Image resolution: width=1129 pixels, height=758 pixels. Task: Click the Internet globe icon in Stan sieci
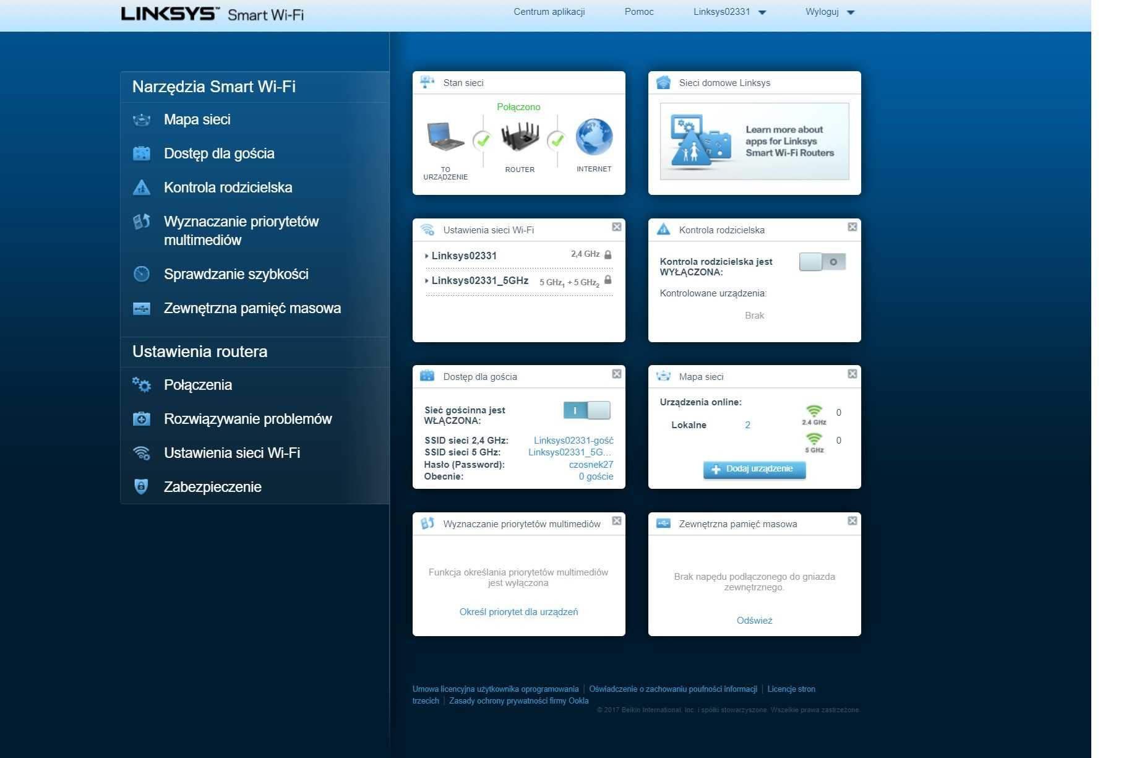pos(594,137)
